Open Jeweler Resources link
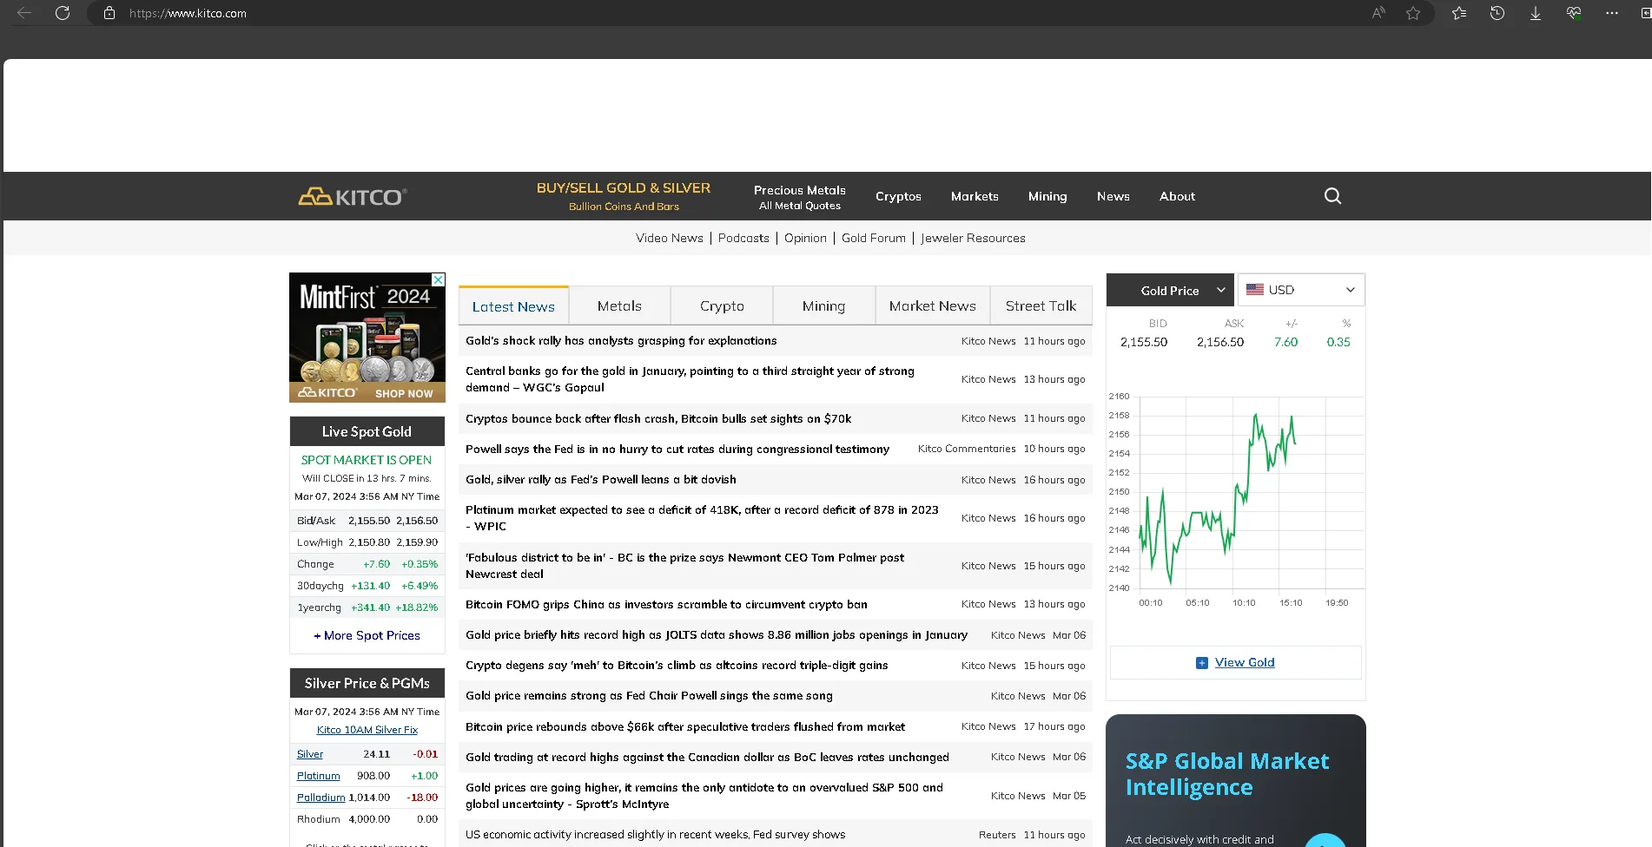The width and height of the screenshot is (1652, 847). (973, 238)
